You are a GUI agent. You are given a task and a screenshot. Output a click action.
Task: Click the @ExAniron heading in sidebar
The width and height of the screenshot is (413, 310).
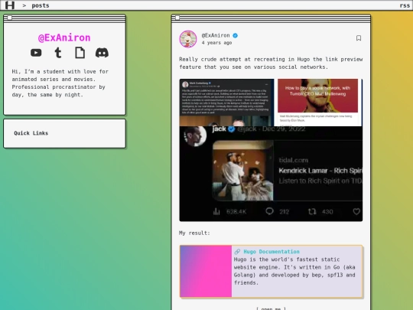[64, 38]
